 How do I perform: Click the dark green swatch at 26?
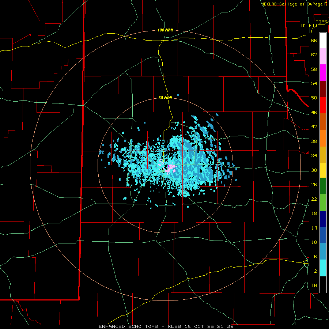click(x=323, y=186)
